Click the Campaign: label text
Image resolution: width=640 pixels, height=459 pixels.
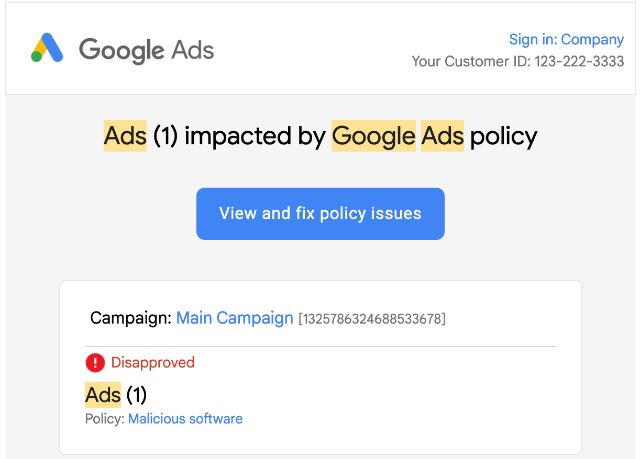[131, 318]
